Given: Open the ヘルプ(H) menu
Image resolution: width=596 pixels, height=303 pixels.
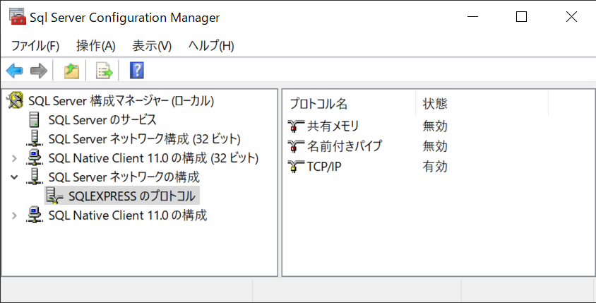Looking at the screenshot, I should (211, 46).
